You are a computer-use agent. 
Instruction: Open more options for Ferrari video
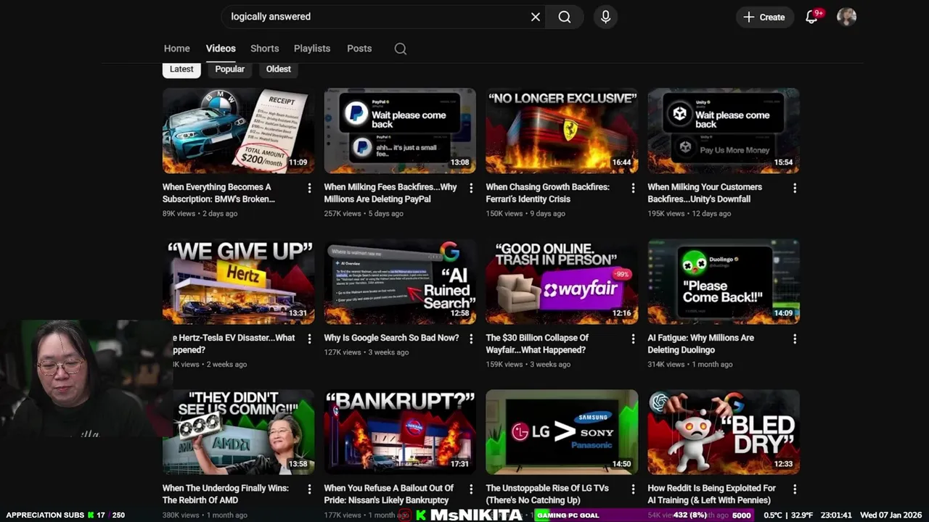tap(633, 188)
